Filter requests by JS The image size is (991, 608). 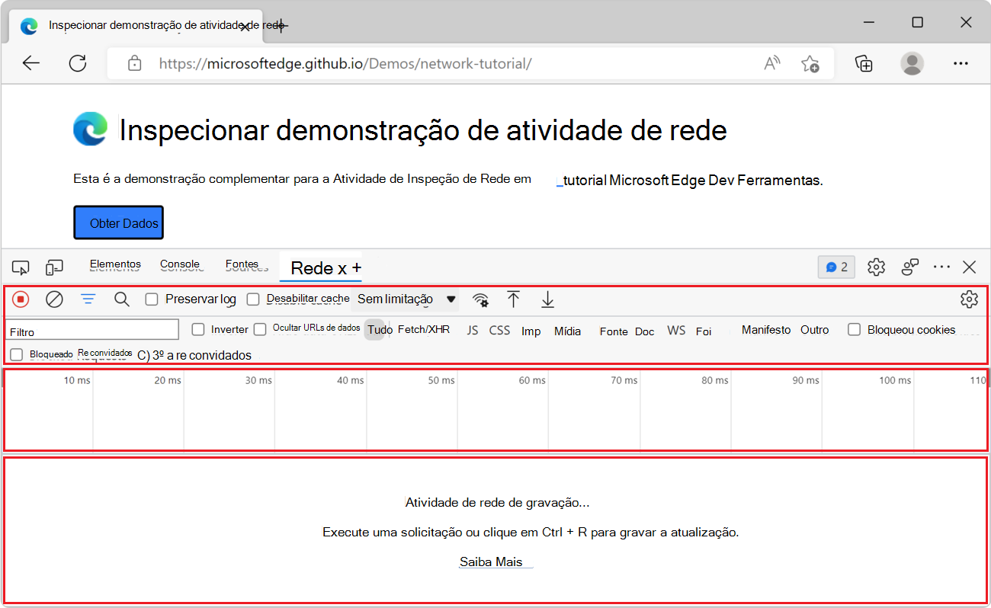(473, 330)
